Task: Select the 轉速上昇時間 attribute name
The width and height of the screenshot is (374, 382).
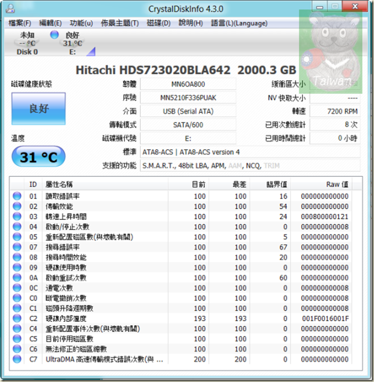Action: coord(66,217)
